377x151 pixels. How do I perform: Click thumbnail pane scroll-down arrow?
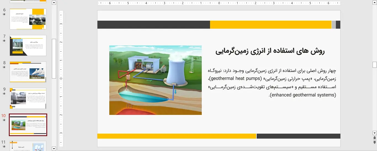[x=54, y=149]
